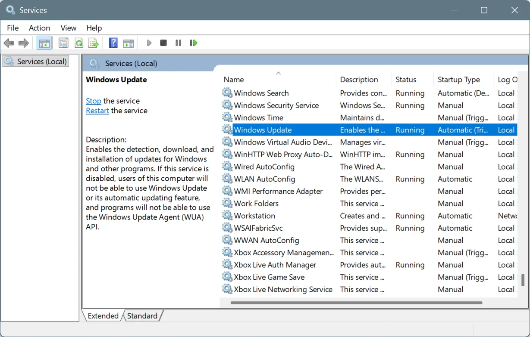Pause the selected service from the toolbar
530x337 pixels.
[178, 43]
